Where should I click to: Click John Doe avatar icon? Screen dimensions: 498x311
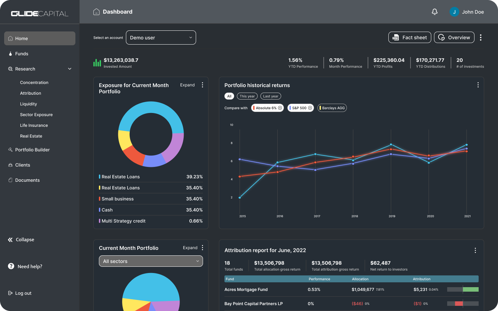(x=454, y=12)
